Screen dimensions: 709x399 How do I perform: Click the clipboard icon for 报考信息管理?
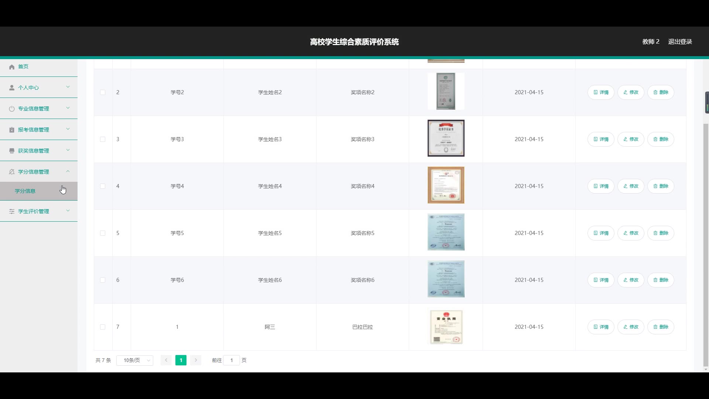pos(12,130)
